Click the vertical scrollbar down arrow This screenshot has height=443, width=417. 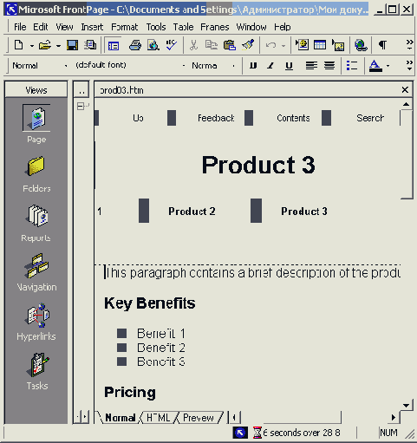pyautogui.click(x=406, y=406)
